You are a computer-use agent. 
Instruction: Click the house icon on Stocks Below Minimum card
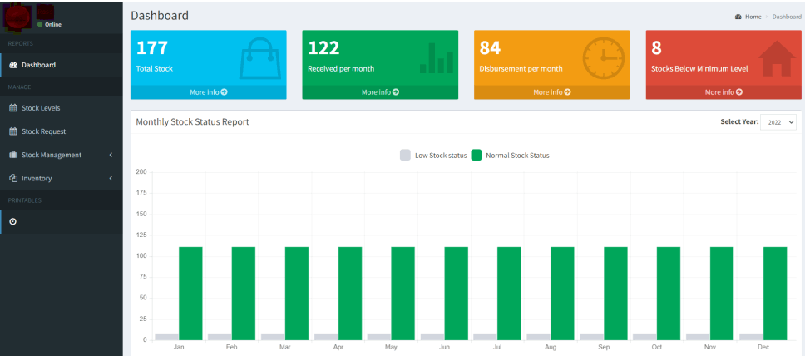[x=776, y=58]
